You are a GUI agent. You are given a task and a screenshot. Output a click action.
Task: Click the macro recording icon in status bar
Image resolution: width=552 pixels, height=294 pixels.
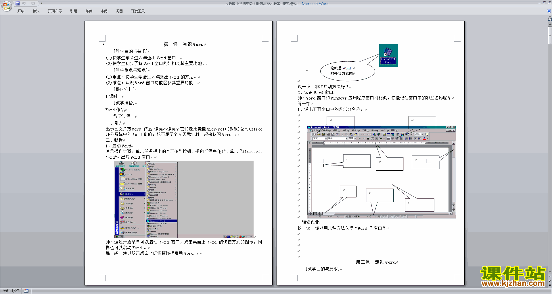[26, 291]
